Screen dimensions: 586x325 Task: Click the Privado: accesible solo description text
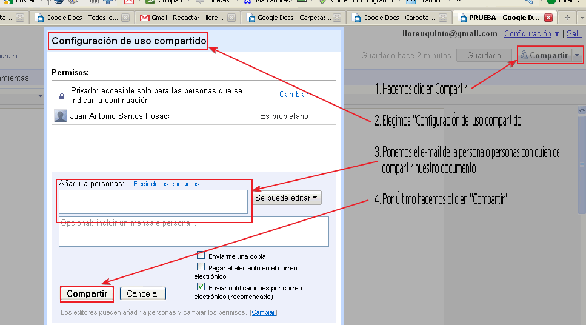pos(156,95)
